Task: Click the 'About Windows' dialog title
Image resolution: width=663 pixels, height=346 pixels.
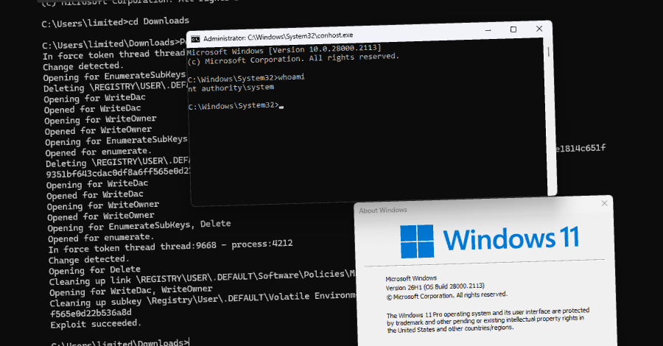Action: [382, 210]
